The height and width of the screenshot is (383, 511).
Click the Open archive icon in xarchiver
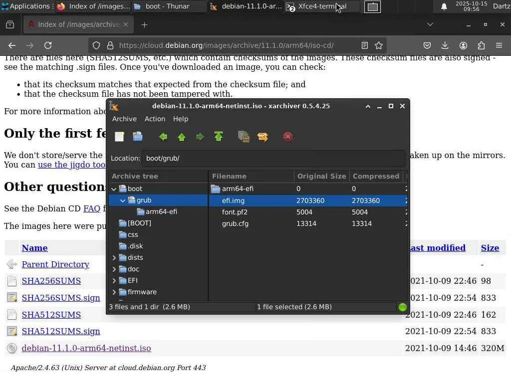pyautogui.click(x=138, y=137)
